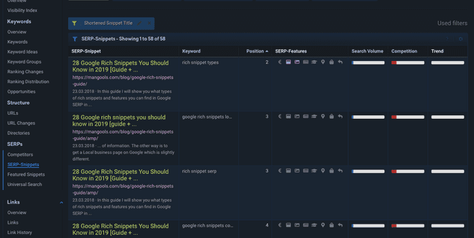
Task: Open the mangools.com URL of first snippet
Action: tap(123, 80)
